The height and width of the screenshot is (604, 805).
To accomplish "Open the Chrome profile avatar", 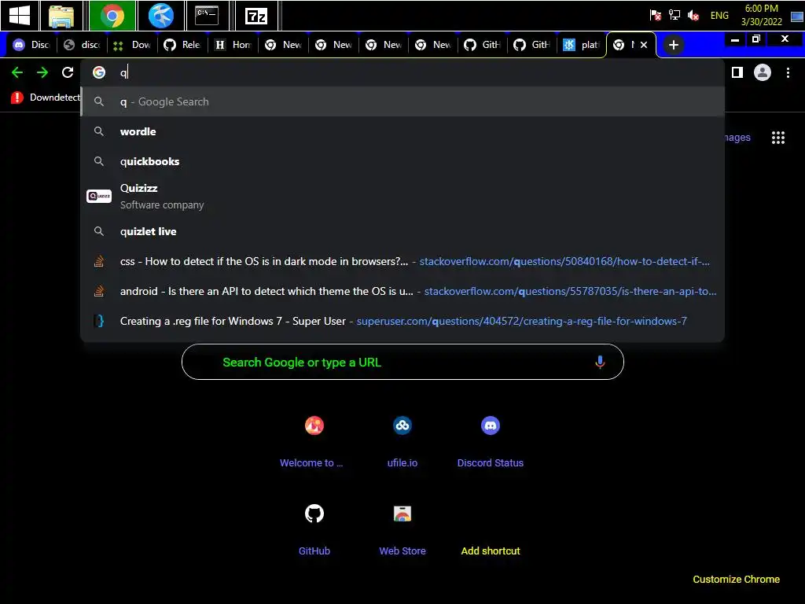I will pos(763,72).
